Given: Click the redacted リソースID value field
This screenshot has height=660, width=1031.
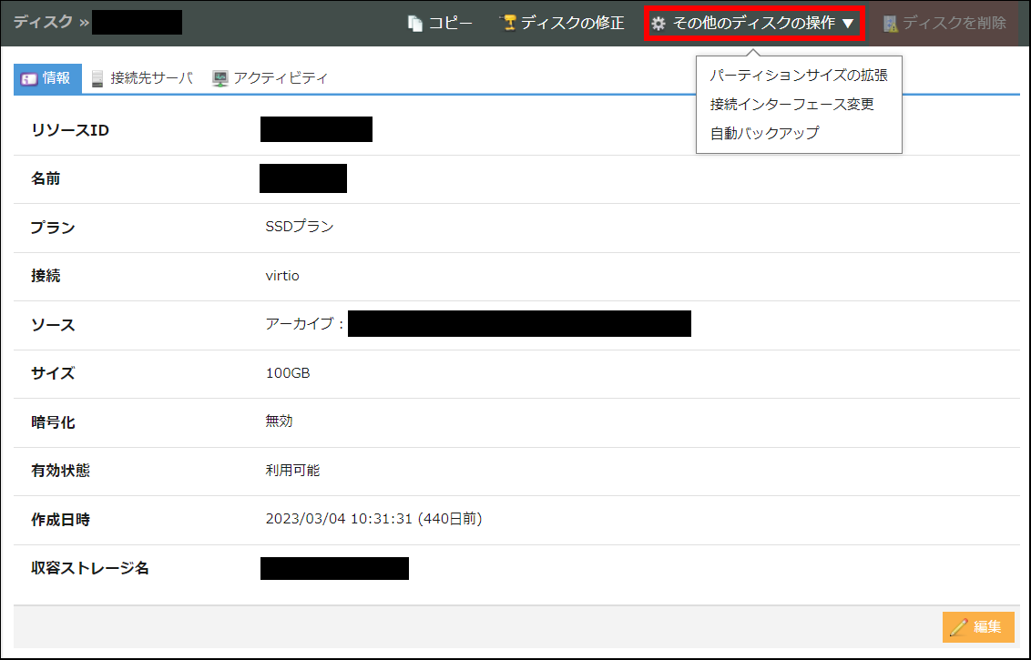Looking at the screenshot, I should (316, 128).
